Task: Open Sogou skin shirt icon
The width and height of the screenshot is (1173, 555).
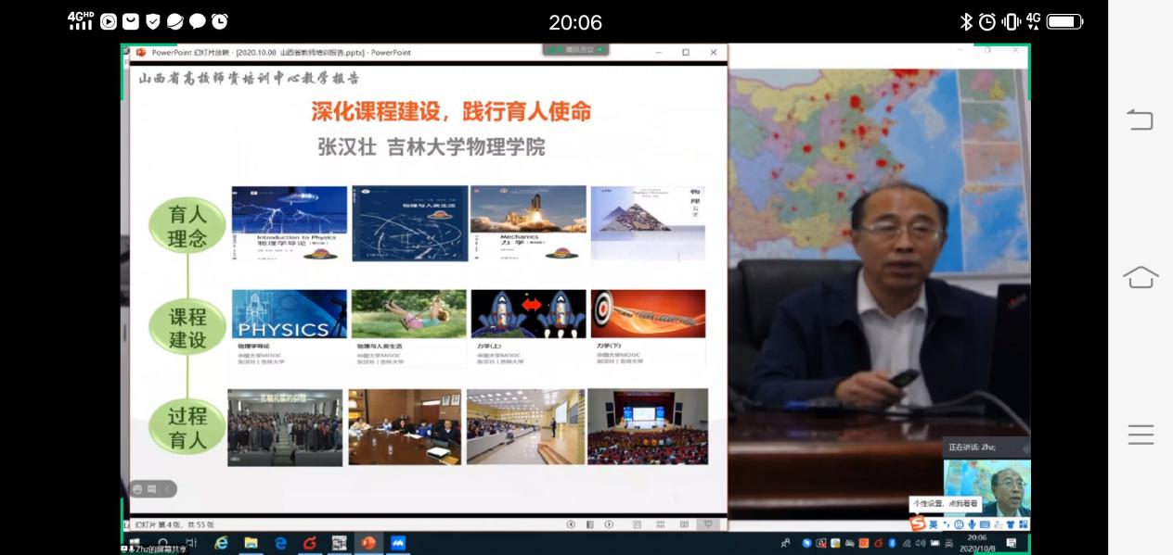Action: pyautogui.click(x=1011, y=524)
